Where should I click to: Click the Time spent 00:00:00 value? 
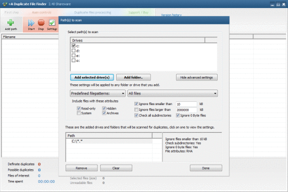pyautogui.click(x=46, y=181)
